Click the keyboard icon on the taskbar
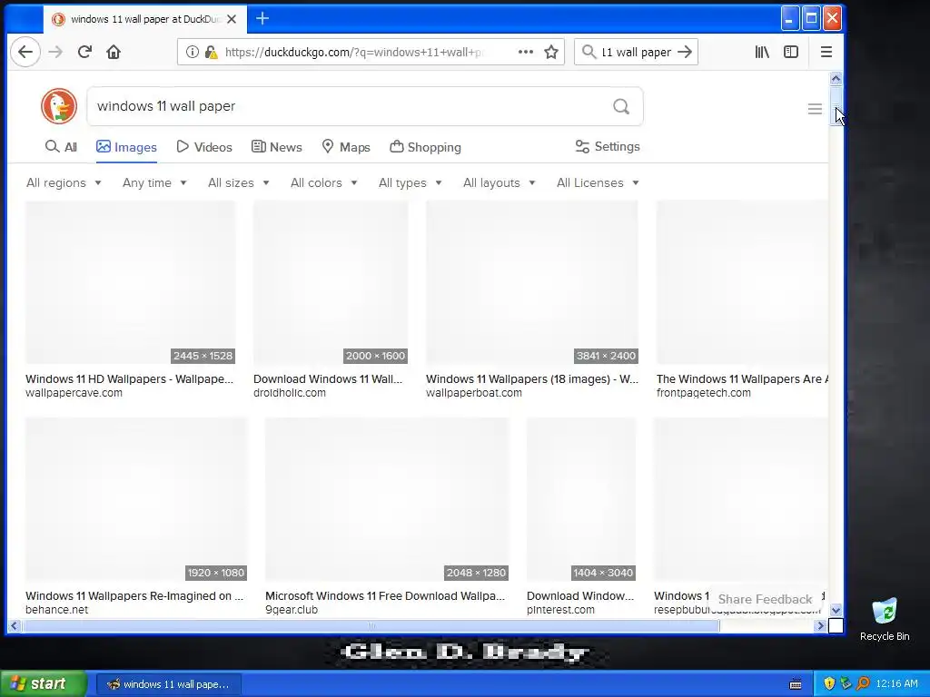The image size is (930, 697). [x=796, y=684]
